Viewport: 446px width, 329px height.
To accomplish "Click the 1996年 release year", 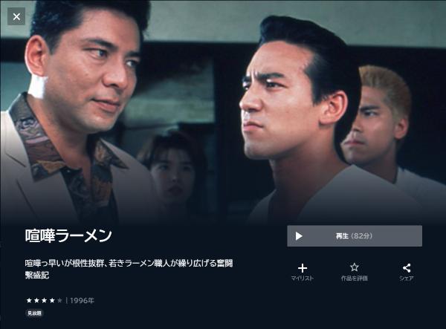I will 83,300.
